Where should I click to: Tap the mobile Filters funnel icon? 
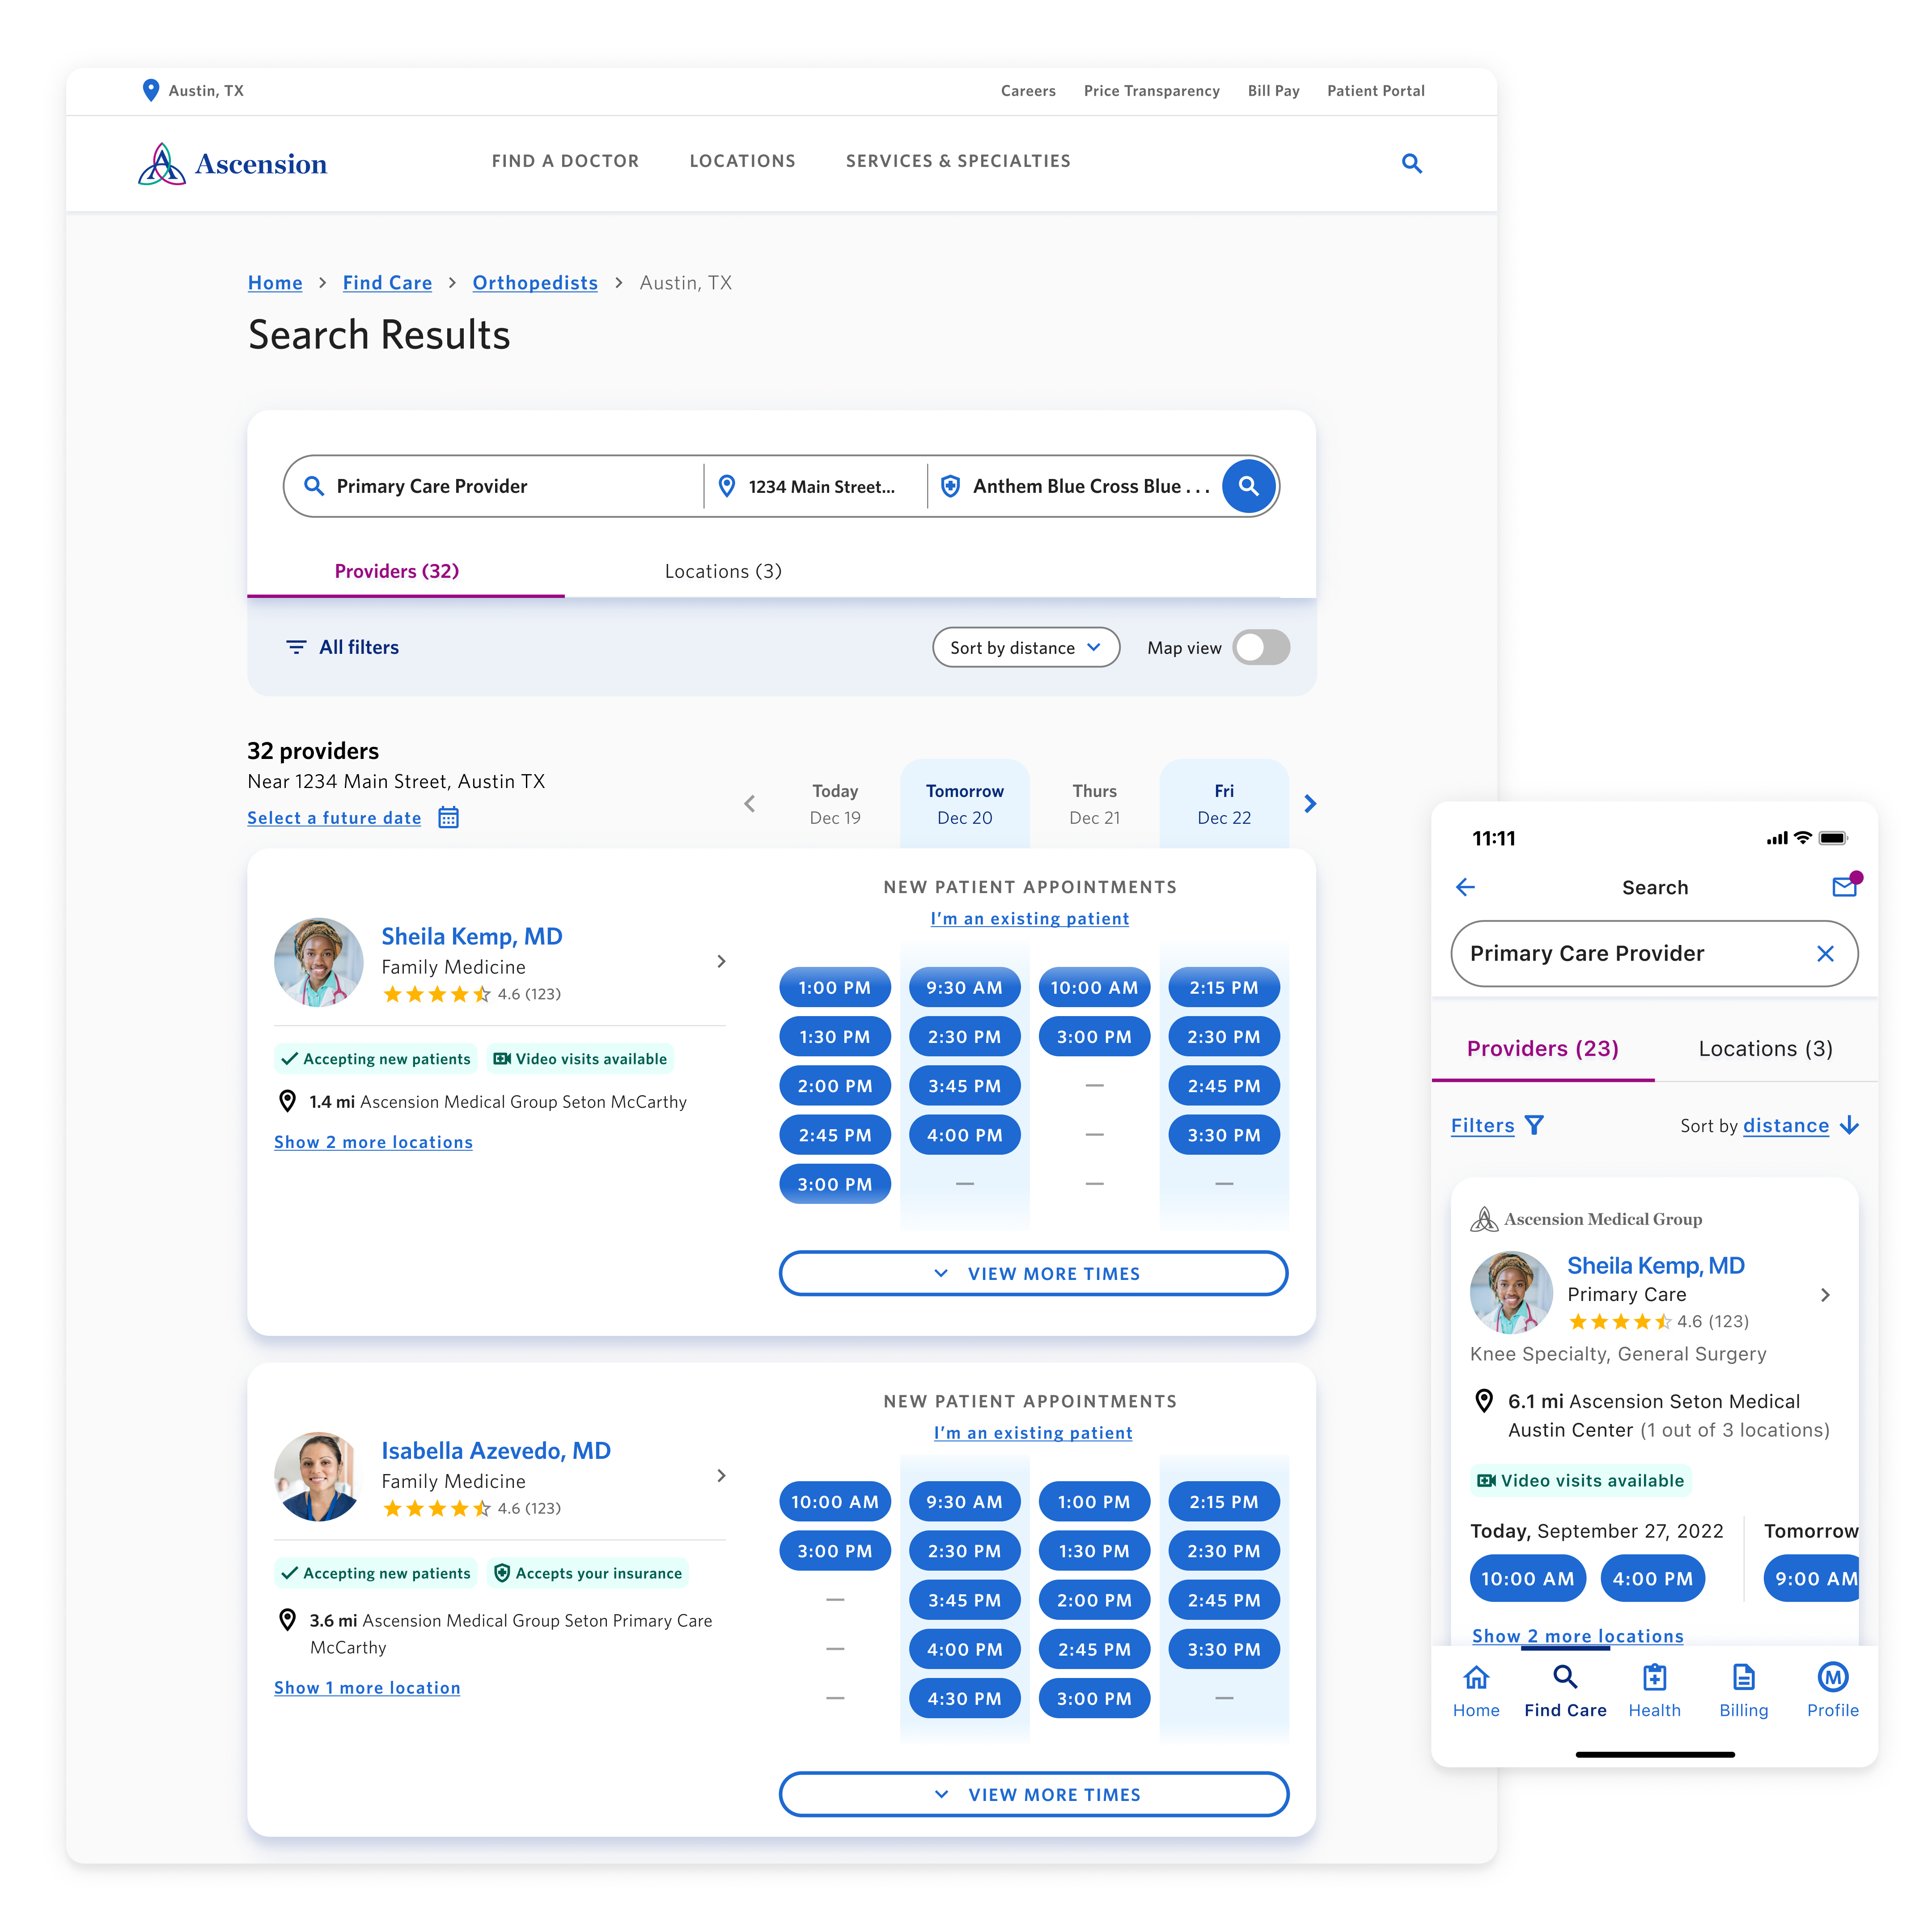tap(1535, 1126)
